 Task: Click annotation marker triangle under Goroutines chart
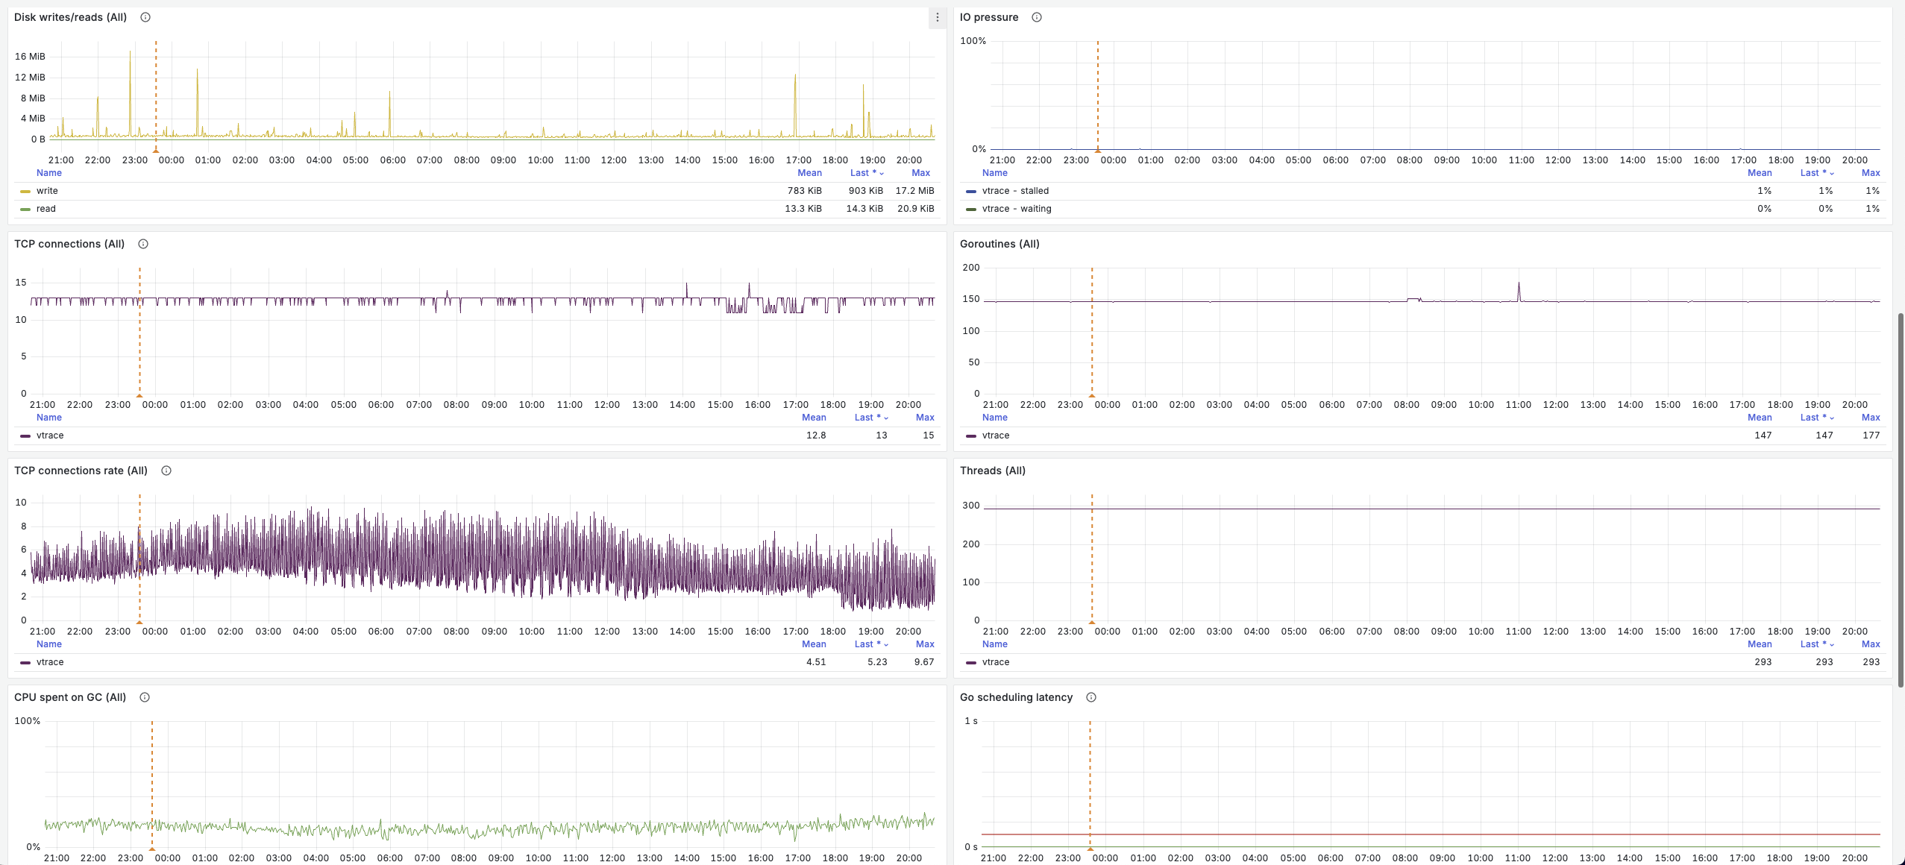click(x=1091, y=395)
